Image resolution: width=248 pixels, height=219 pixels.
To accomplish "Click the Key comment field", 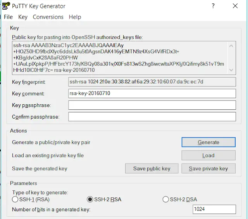I will [x=152, y=93].
